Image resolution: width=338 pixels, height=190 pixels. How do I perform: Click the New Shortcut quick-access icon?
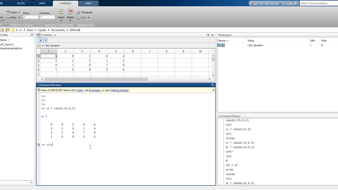253,3
